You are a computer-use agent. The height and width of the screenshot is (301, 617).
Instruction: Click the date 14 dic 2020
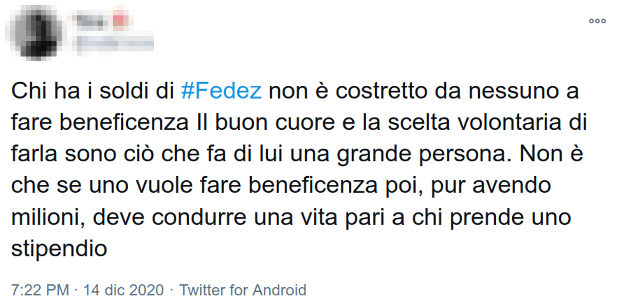123,290
